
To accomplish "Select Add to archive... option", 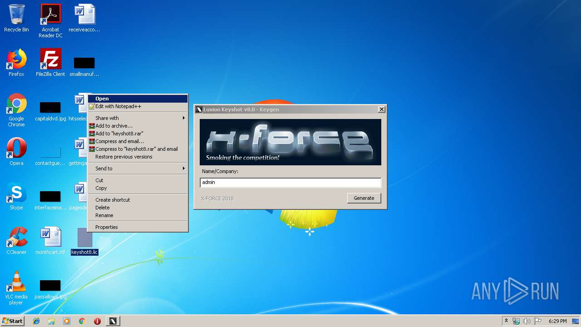I will tap(138, 126).
